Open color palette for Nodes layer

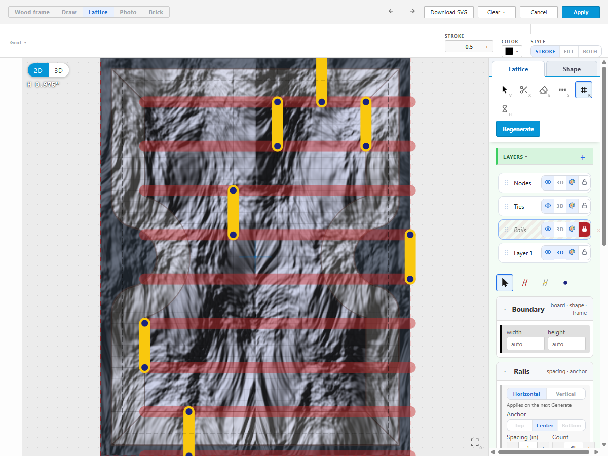point(572,183)
